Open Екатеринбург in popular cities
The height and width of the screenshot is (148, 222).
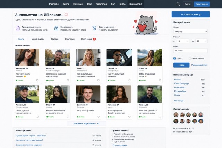tap(180, 91)
